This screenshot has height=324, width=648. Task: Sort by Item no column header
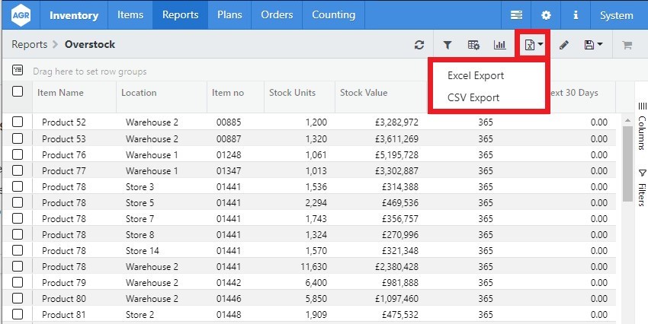pos(228,93)
